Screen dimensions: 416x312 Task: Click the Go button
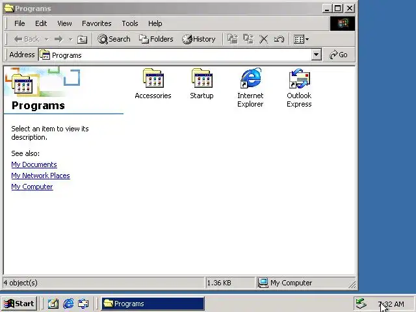[339, 55]
